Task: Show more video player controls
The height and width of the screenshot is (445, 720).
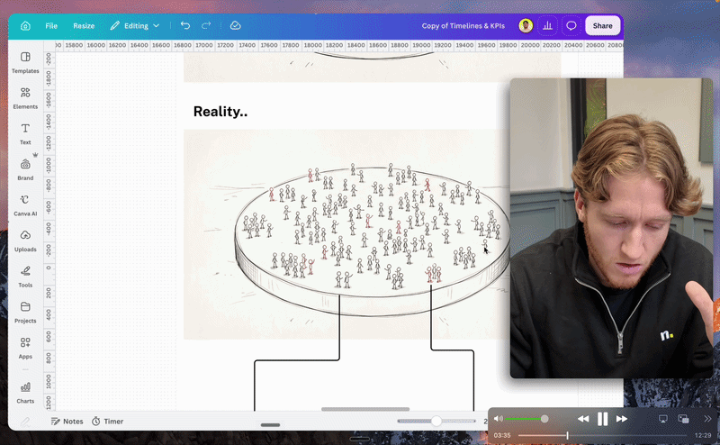Action: coord(707,419)
